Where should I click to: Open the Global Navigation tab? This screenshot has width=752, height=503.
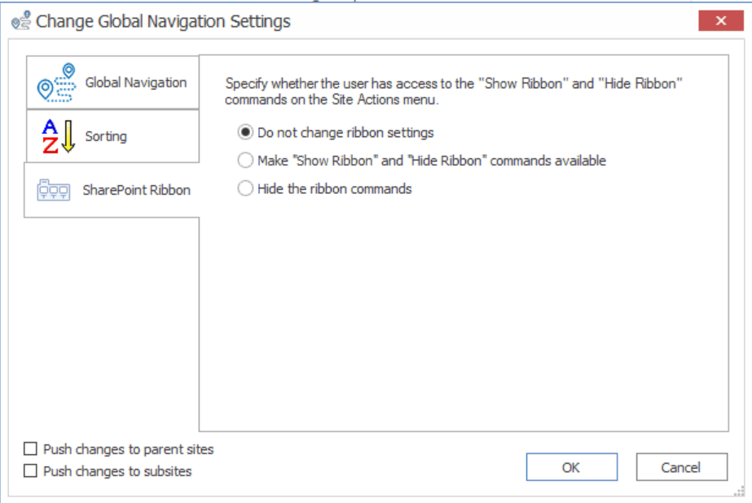click(114, 81)
